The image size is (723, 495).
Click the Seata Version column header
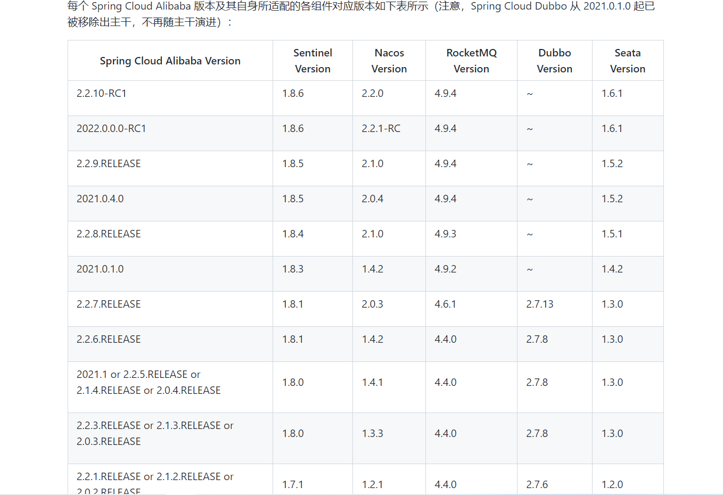(x=628, y=60)
